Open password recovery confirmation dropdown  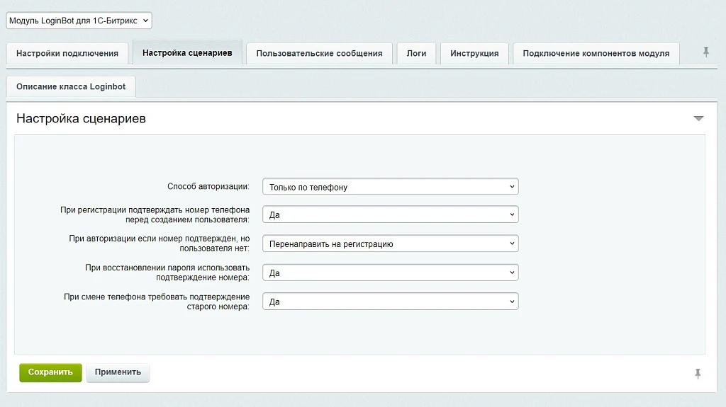point(391,273)
